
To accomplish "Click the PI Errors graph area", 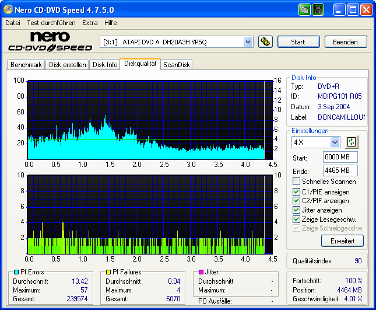I will [x=150, y=120].
